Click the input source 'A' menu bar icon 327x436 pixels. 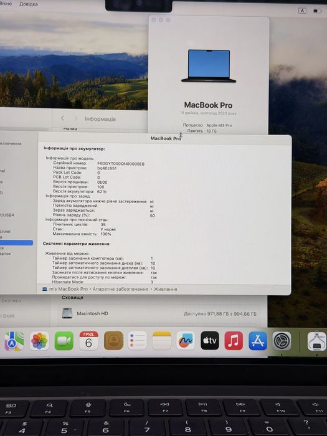(x=302, y=11)
